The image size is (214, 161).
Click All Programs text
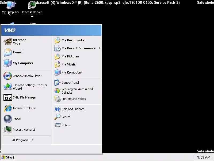click(x=20, y=140)
